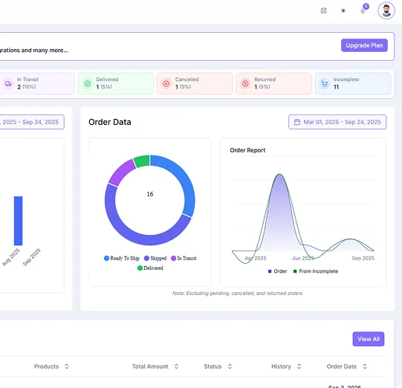Open the Cancelled status card
The width and height of the screenshot is (402, 388).
[x=195, y=83]
